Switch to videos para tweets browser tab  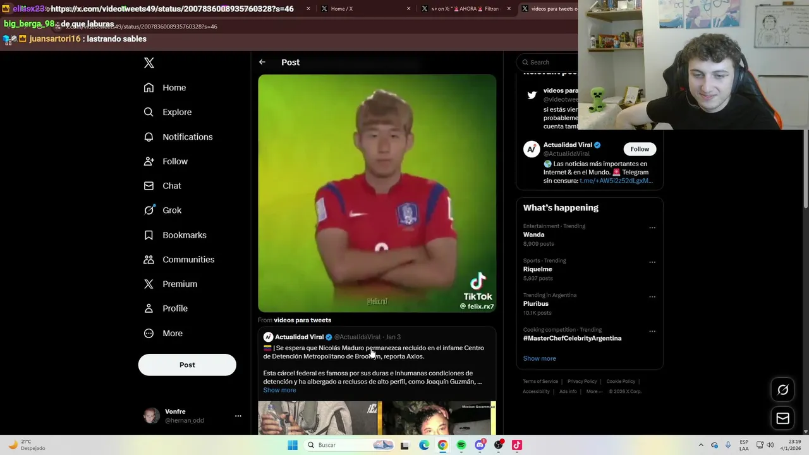tap(549, 9)
